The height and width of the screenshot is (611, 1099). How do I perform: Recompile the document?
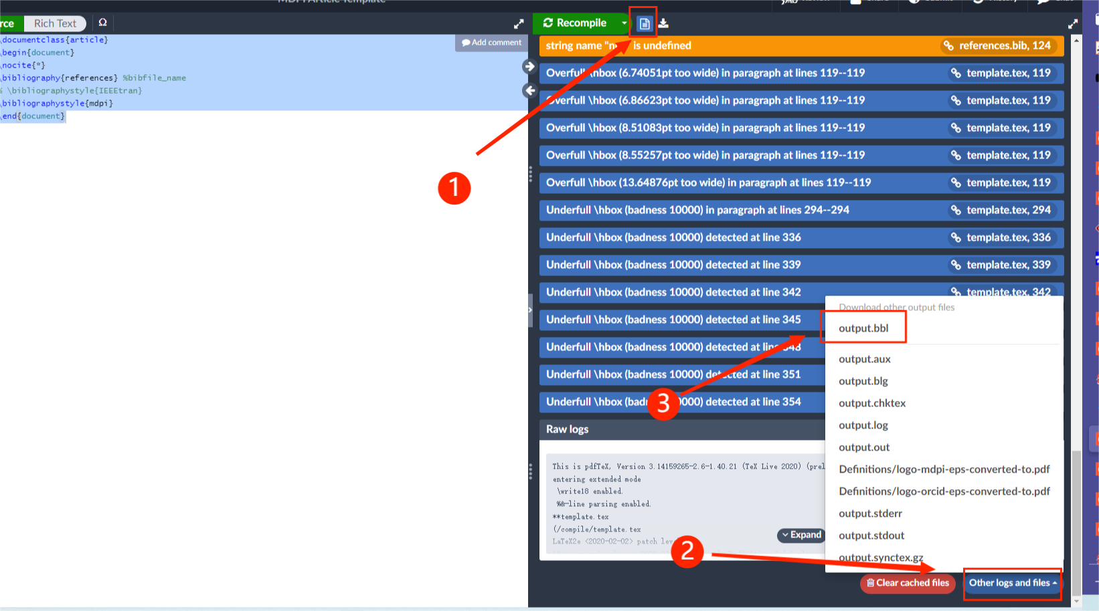pyautogui.click(x=575, y=23)
